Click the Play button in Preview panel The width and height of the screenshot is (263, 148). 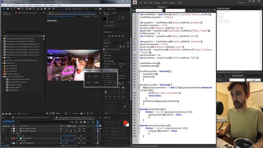tap(116, 36)
